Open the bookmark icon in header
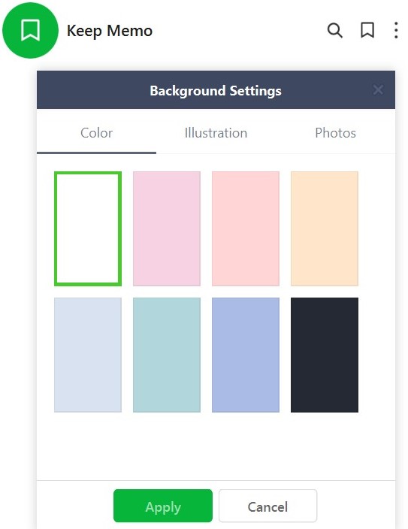This screenshot has width=408, height=529. tap(367, 30)
